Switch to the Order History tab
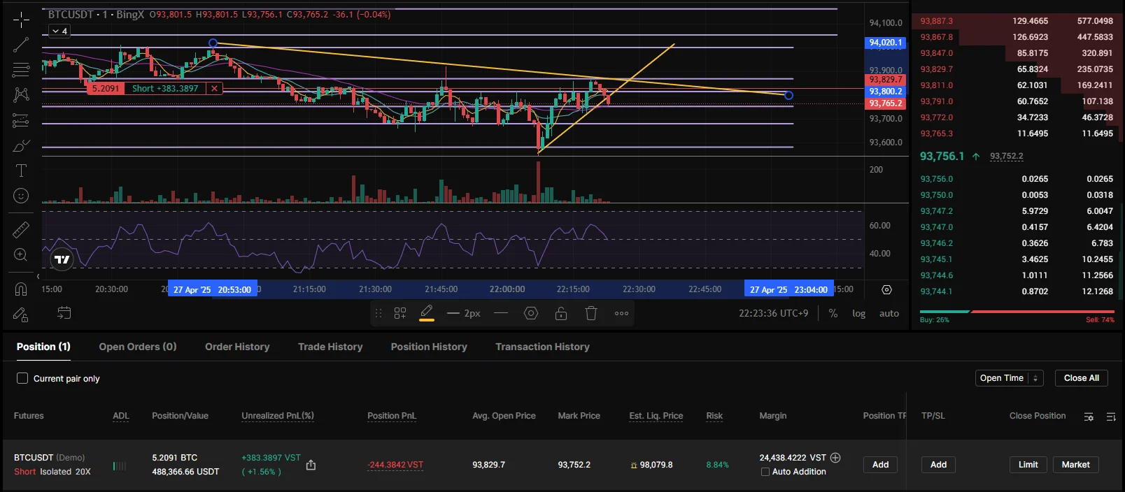 pyautogui.click(x=237, y=347)
